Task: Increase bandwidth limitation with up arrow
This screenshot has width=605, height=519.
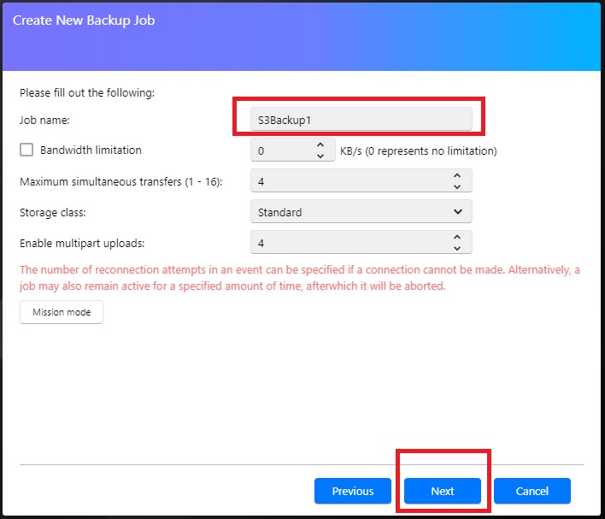Action: click(320, 144)
